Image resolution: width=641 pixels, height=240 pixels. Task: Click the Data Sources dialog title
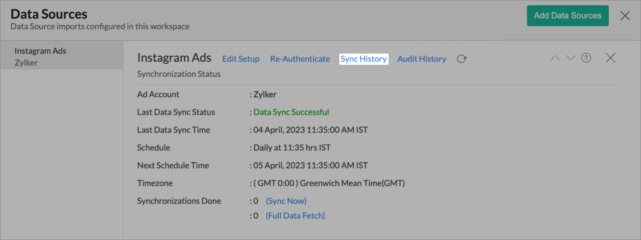[x=49, y=14]
